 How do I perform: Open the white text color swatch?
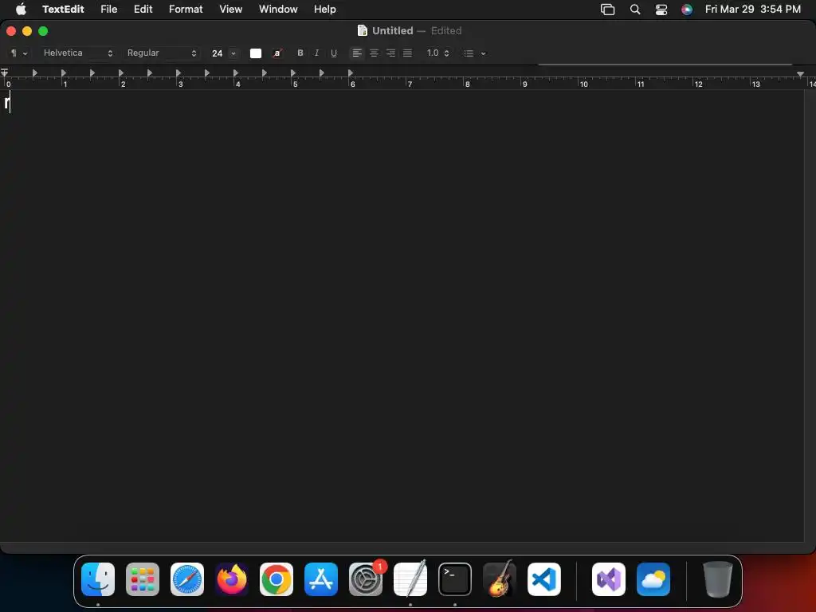point(256,53)
